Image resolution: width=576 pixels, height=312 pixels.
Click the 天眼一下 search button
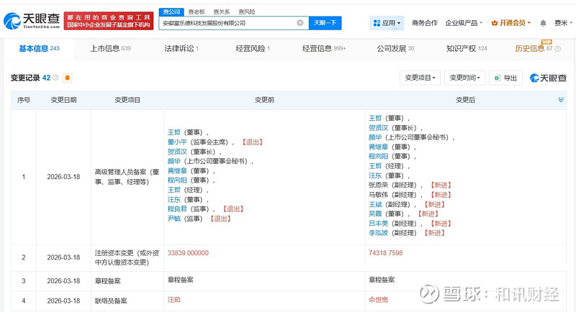click(325, 23)
